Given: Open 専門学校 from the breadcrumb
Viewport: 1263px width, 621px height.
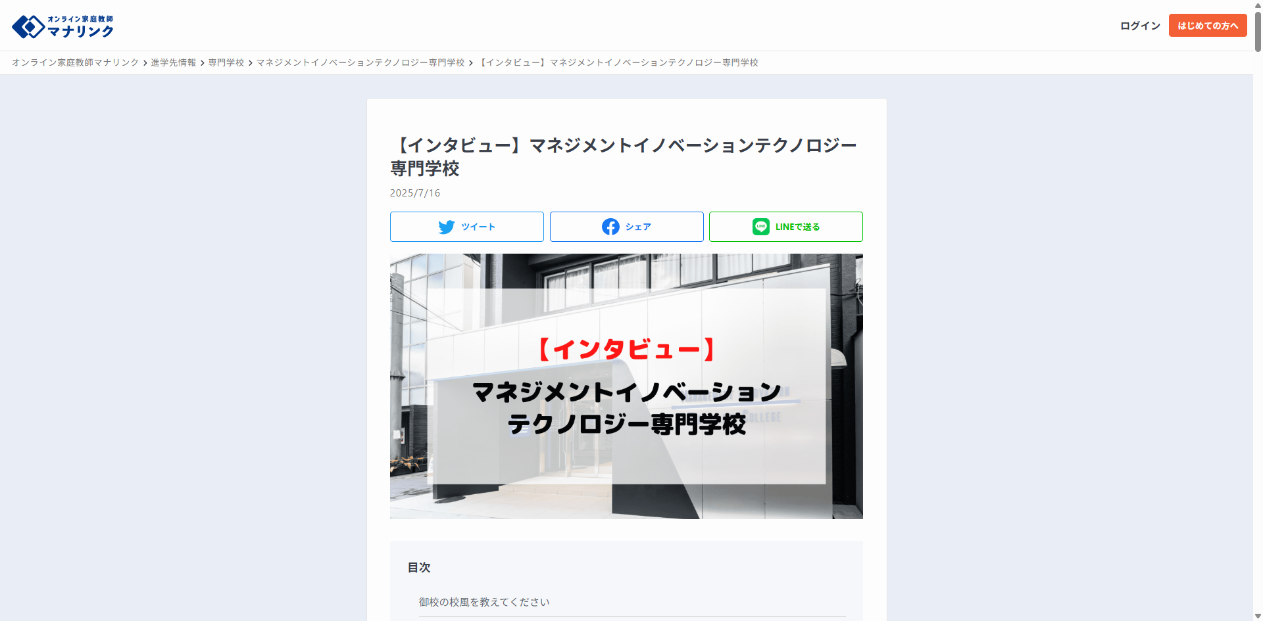Looking at the screenshot, I should (x=227, y=62).
